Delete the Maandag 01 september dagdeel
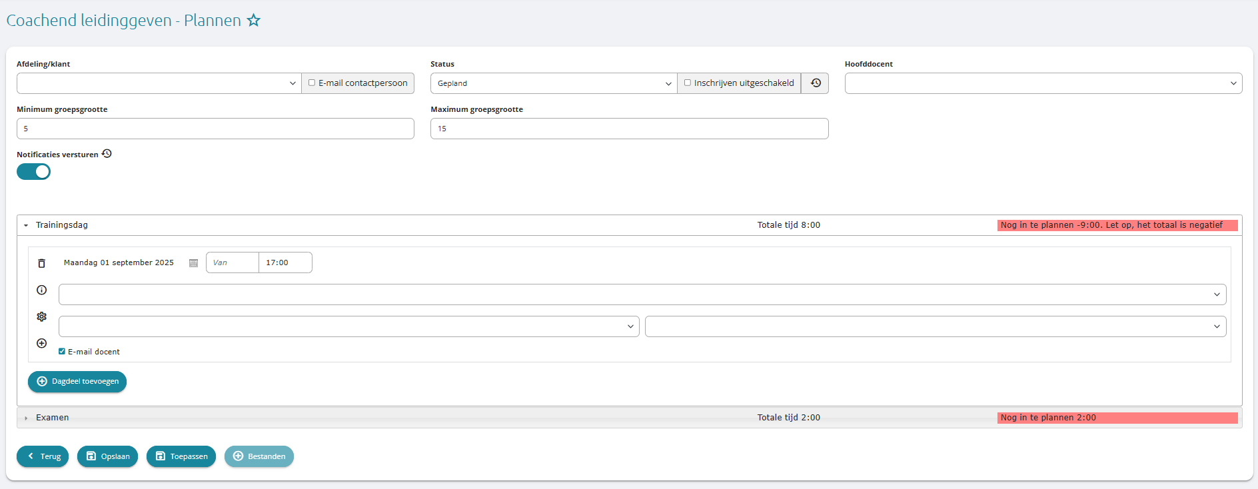Viewport: 1258px width, 489px height. click(x=41, y=263)
